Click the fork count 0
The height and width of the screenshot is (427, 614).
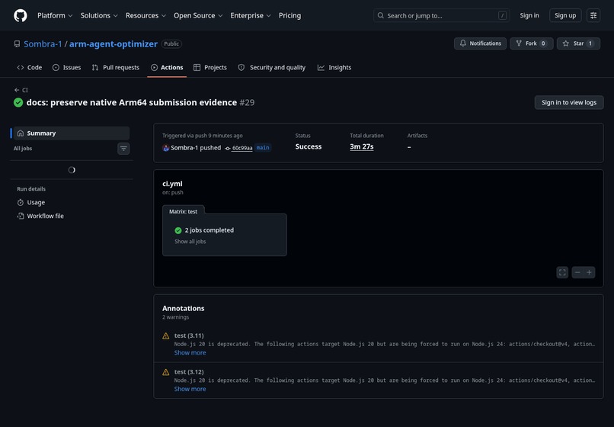coord(543,43)
